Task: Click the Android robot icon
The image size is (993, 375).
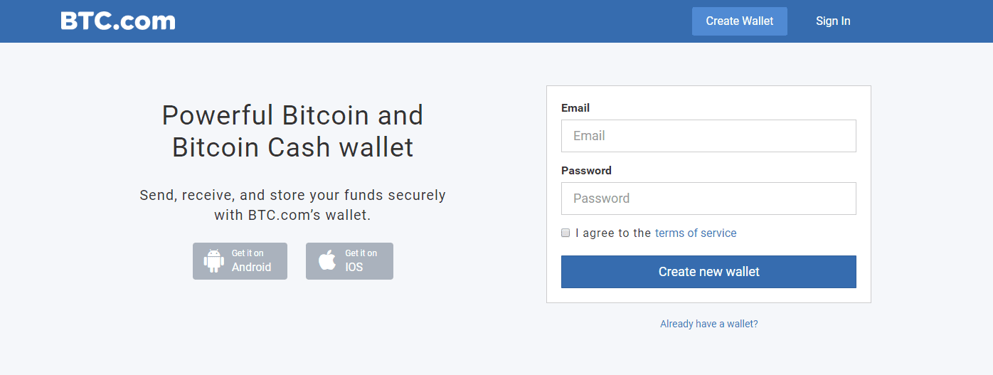Action: (x=213, y=260)
